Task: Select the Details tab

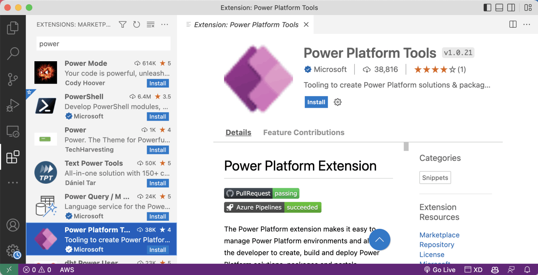Action: [238, 133]
